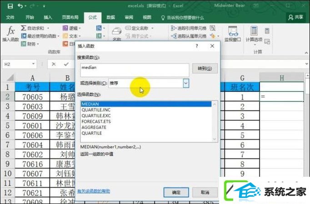
Task: Open the 文件 File tab
Action: [x=10, y=17]
